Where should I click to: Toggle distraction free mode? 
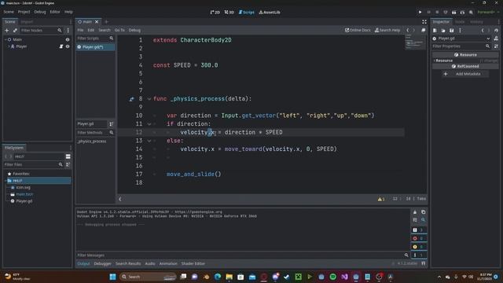point(424,22)
